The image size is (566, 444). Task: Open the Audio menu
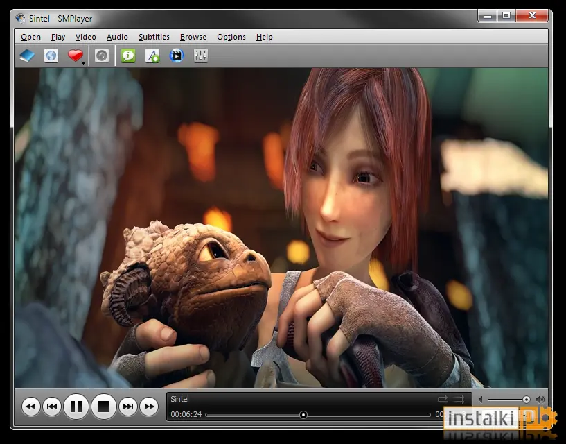117,37
